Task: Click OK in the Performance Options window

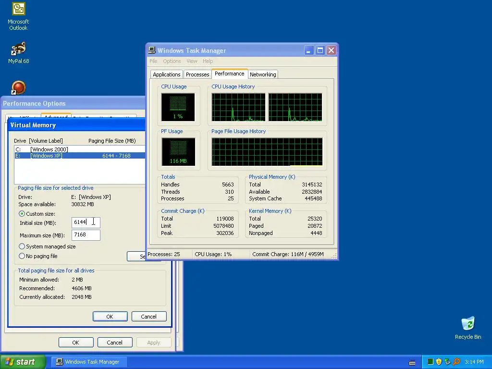Action: click(76, 342)
